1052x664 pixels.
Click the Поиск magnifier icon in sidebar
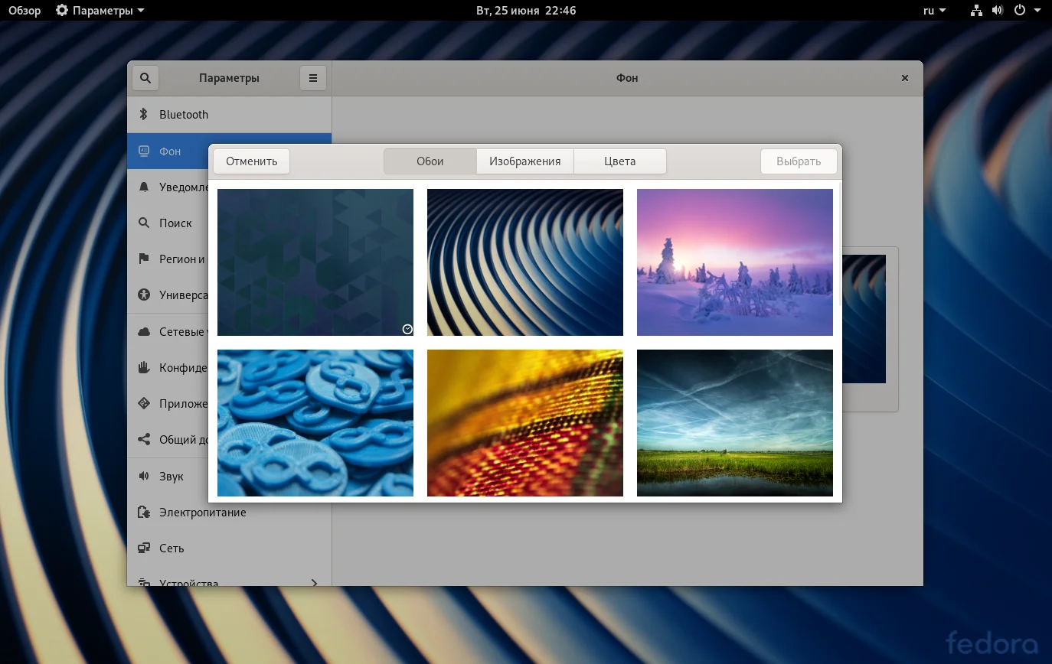[143, 223]
